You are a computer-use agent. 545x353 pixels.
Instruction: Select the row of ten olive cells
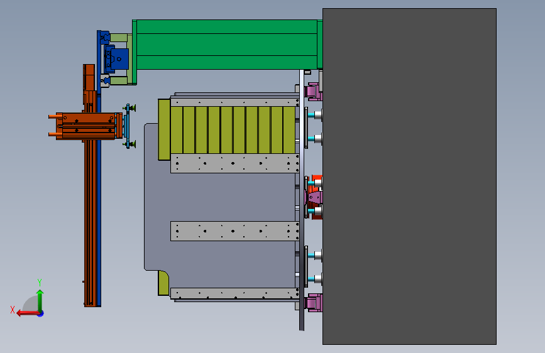[233, 130]
